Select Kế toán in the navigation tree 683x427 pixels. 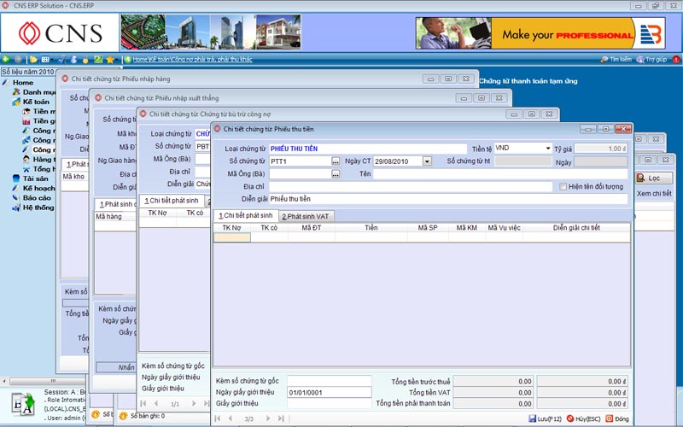[x=38, y=102]
